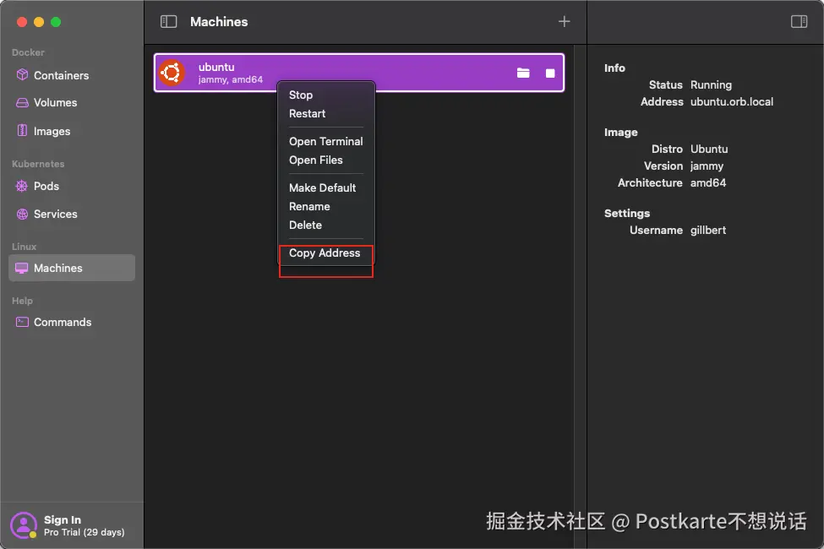Click the Running status value
The image size is (824, 549).
711,84
